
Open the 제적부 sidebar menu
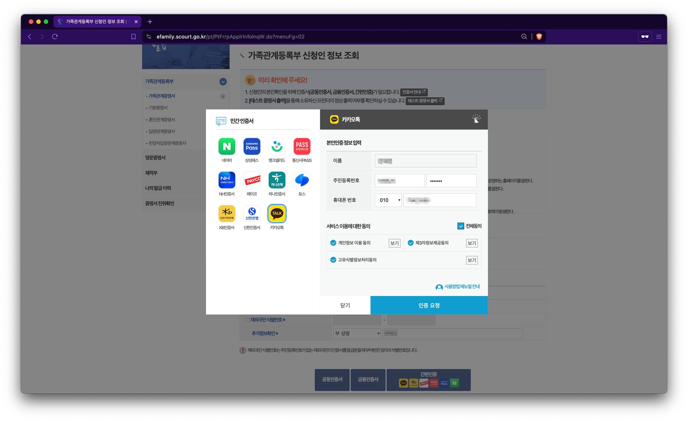point(151,173)
